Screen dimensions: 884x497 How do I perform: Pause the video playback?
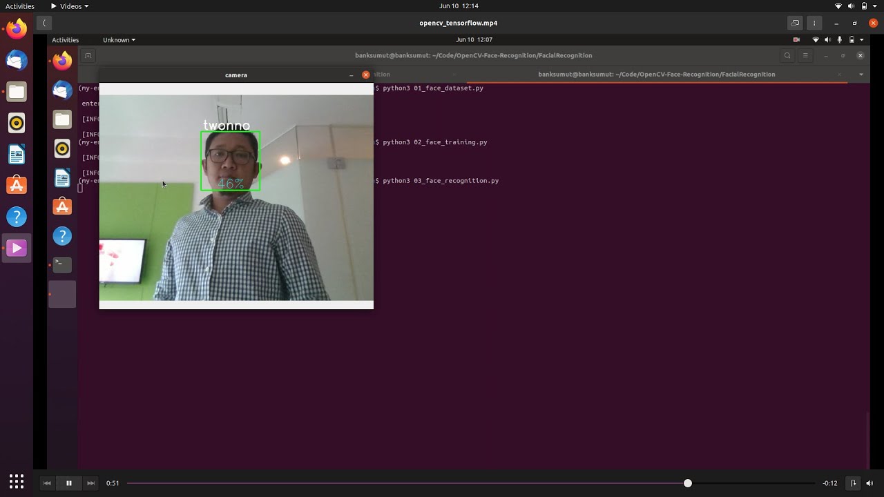coord(69,483)
